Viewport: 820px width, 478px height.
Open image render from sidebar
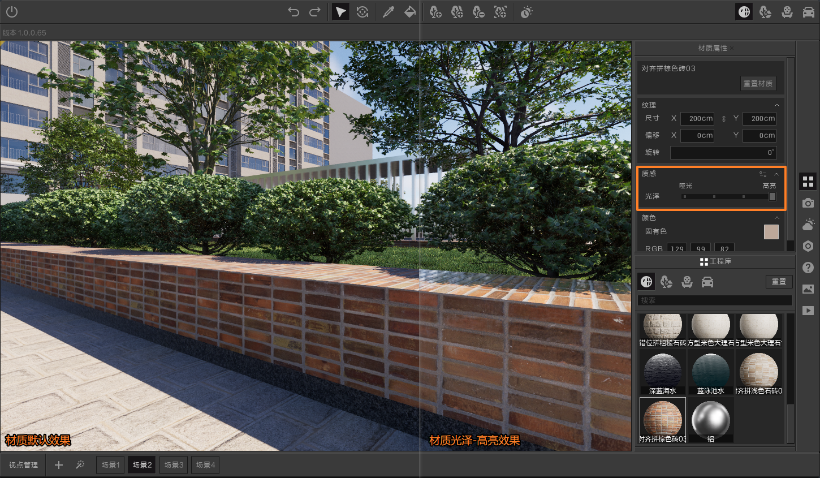(808, 289)
